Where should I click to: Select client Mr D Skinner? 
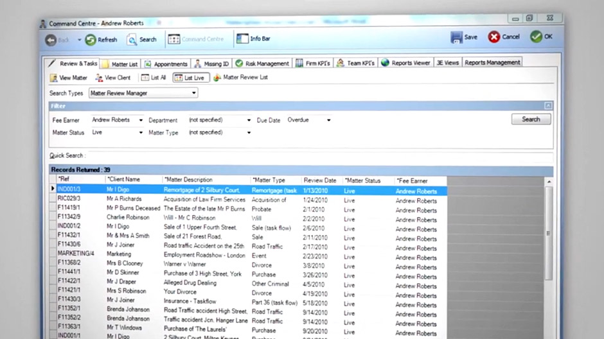(123, 272)
